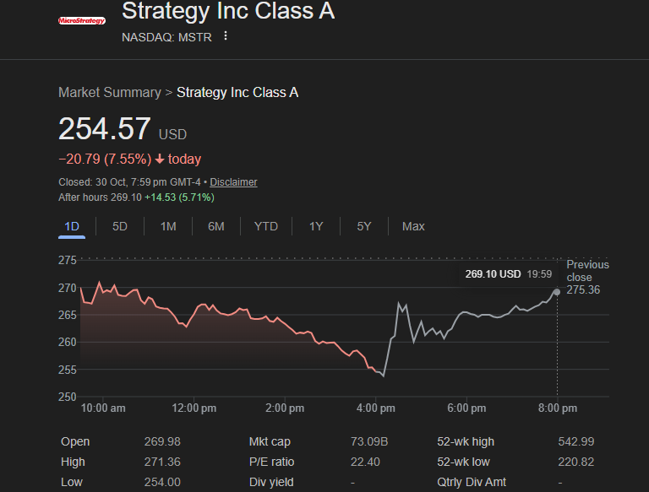Switch to the 5Y chart tab
The image size is (649, 492).
pos(364,226)
